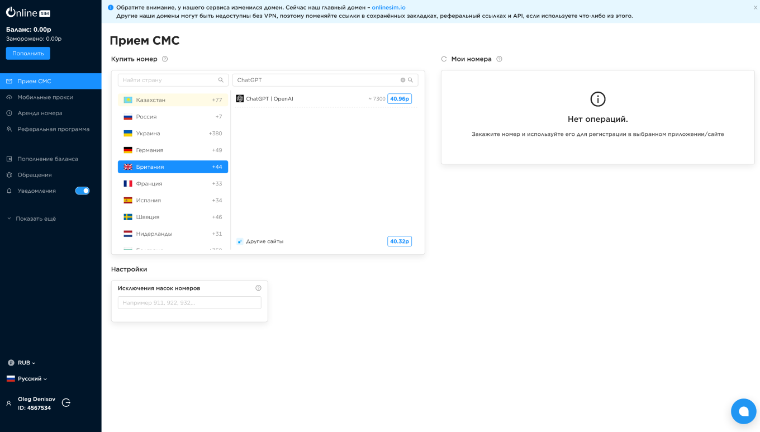
Task: Open the RUB currency dropdown
Action: pyautogui.click(x=23, y=362)
